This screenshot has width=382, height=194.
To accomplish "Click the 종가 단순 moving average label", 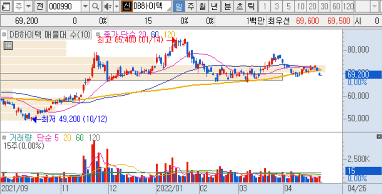I will (x=120, y=34).
